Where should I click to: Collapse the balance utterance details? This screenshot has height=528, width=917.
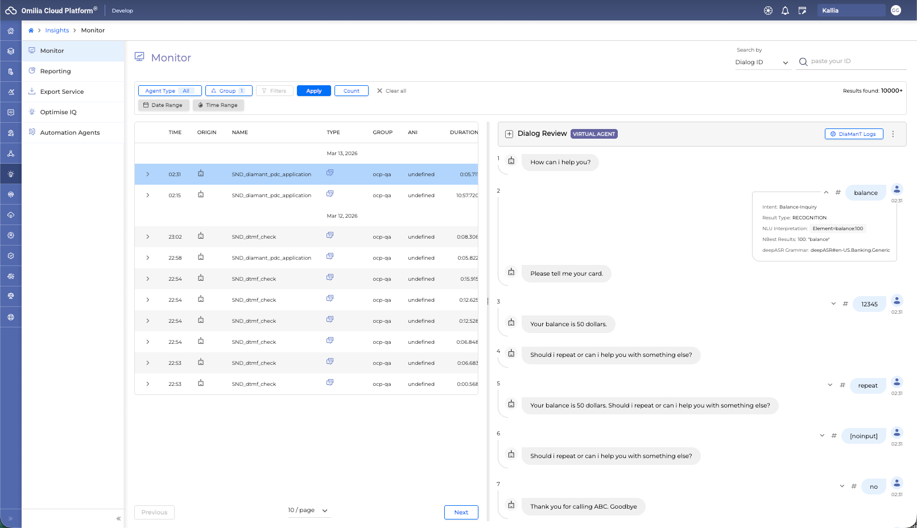pos(826,193)
